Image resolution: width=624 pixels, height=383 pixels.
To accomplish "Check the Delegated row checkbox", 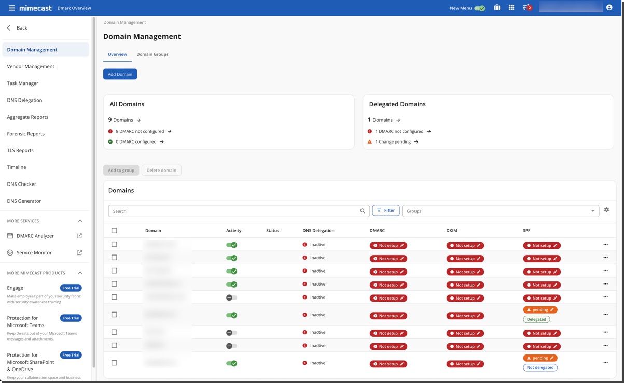I will tap(114, 315).
